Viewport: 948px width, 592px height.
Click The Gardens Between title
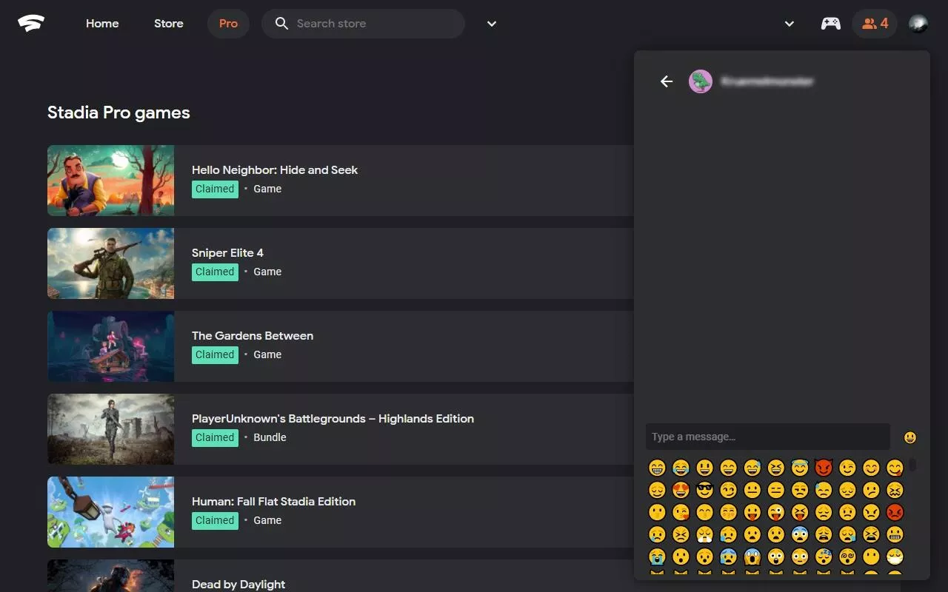pos(253,336)
